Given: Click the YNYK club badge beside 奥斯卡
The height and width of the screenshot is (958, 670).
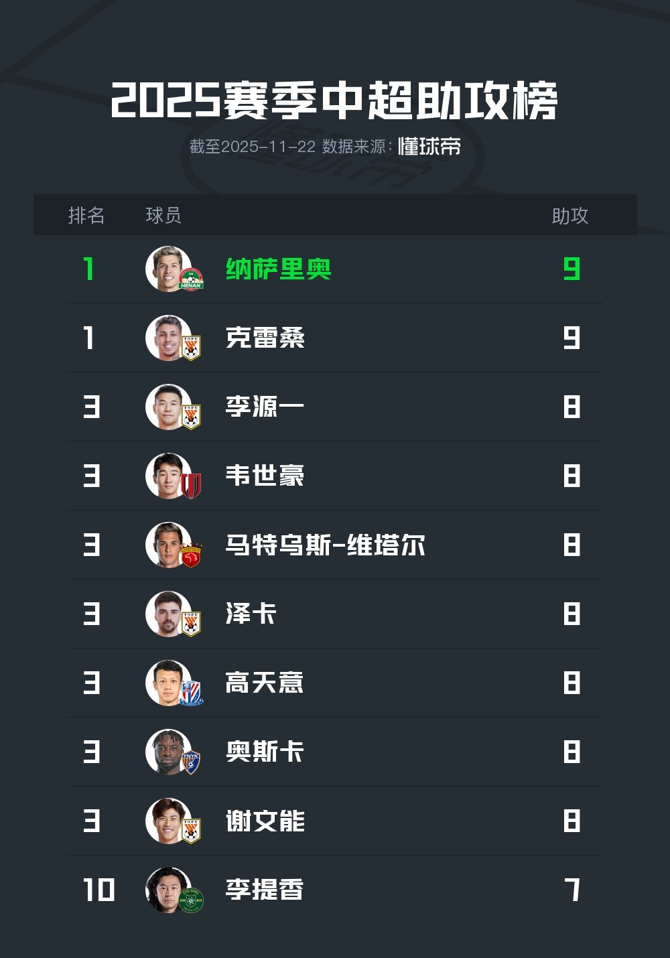Looking at the screenshot, I should 191,762.
